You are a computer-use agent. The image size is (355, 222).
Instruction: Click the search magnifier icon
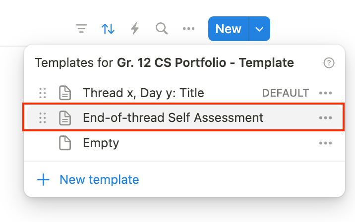pyautogui.click(x=161, y=29)
